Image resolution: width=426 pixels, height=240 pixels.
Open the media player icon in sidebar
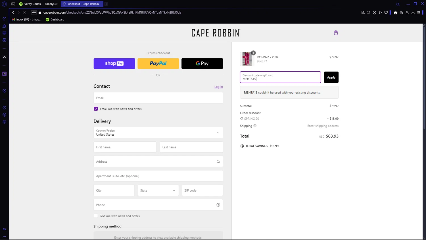pyautogui.click(x=4, y=91)
